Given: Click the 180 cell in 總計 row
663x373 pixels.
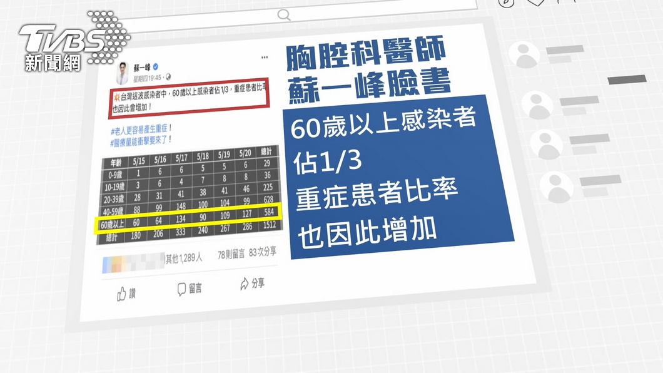Looking at the screenshot, I should pyautogui.click(x=135, y=235).
